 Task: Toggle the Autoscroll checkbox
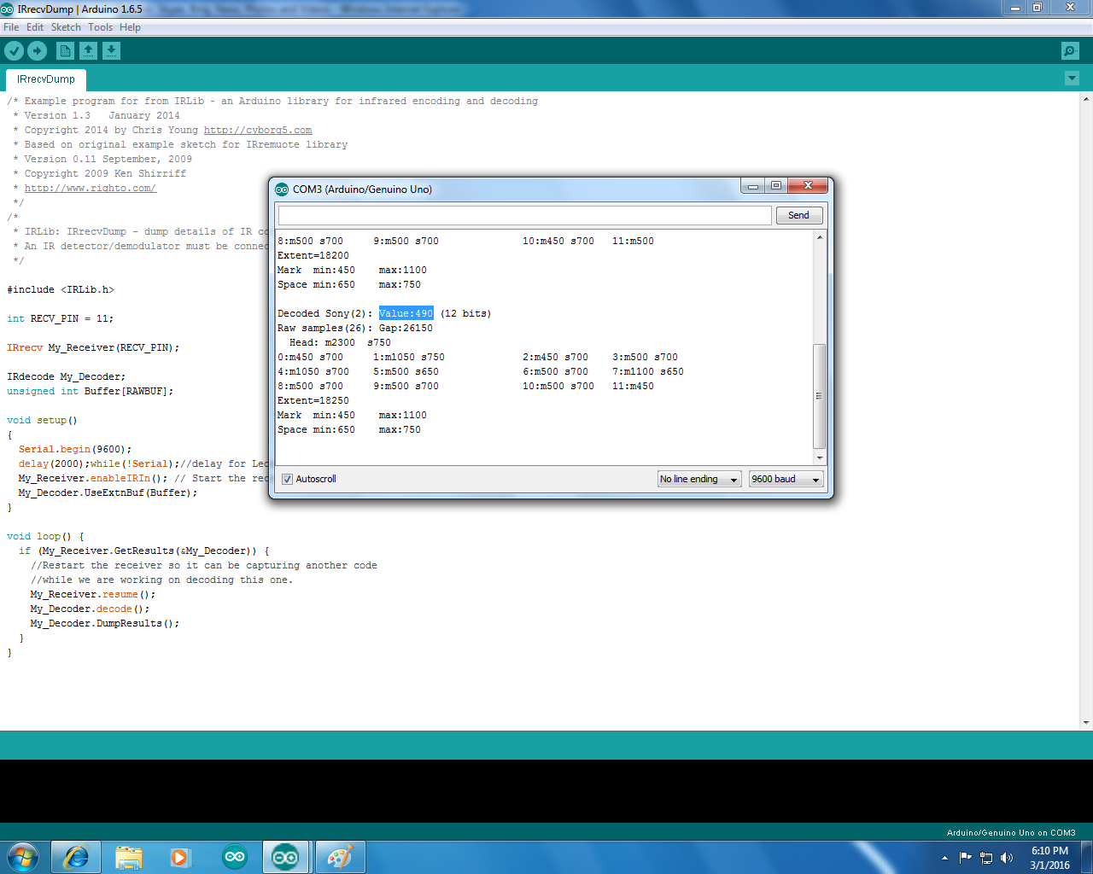coord(287,479)
